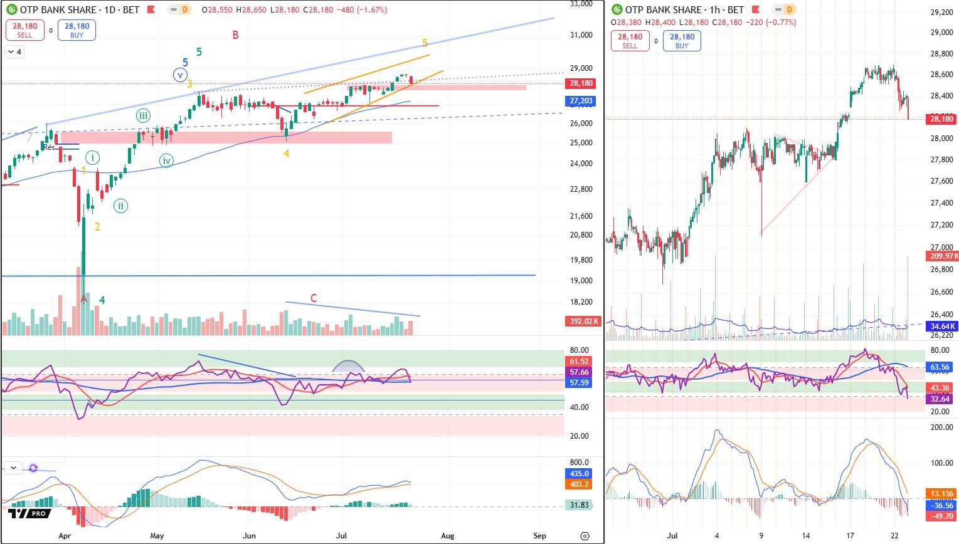This screenshot has height=544, width=959.
Task: Click the 57.66 RSI value label
Action: click(x=578, y=372)
